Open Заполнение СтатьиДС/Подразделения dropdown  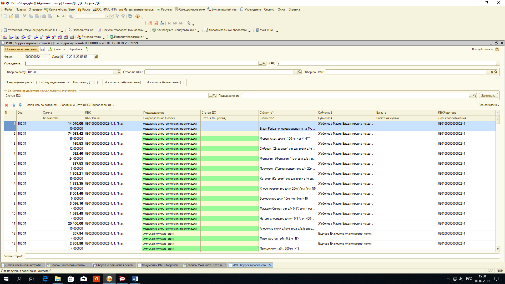point(87,105)
